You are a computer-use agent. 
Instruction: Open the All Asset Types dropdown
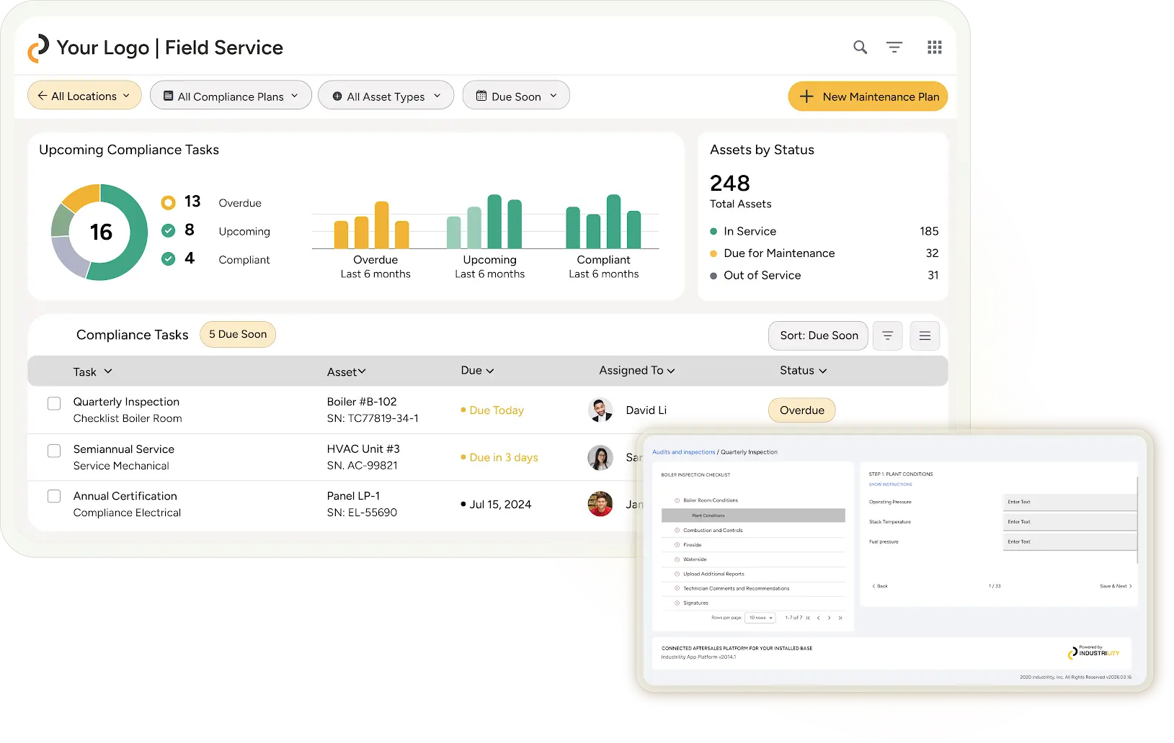[x=386, y=96]
